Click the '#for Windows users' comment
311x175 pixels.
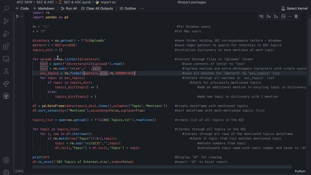click(x=193, y=27)
